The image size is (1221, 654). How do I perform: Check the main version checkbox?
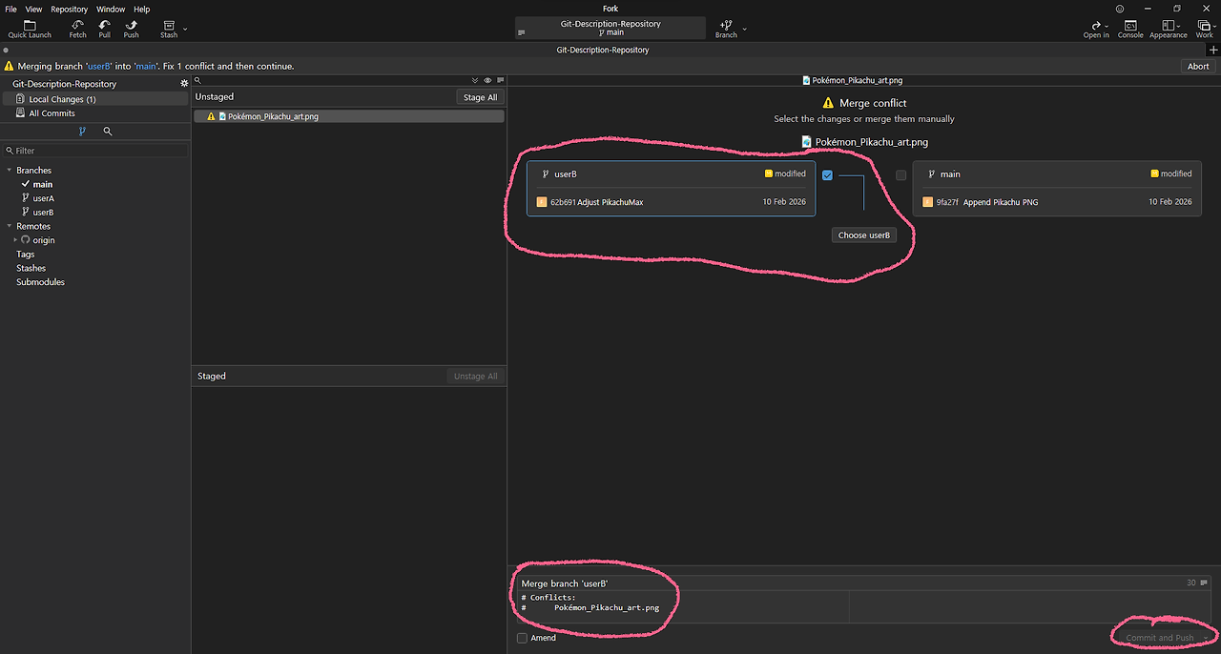coord(901,174)
